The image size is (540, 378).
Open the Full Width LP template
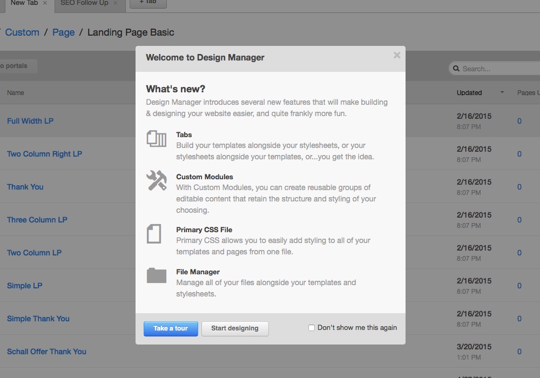[x=30, y=121]
